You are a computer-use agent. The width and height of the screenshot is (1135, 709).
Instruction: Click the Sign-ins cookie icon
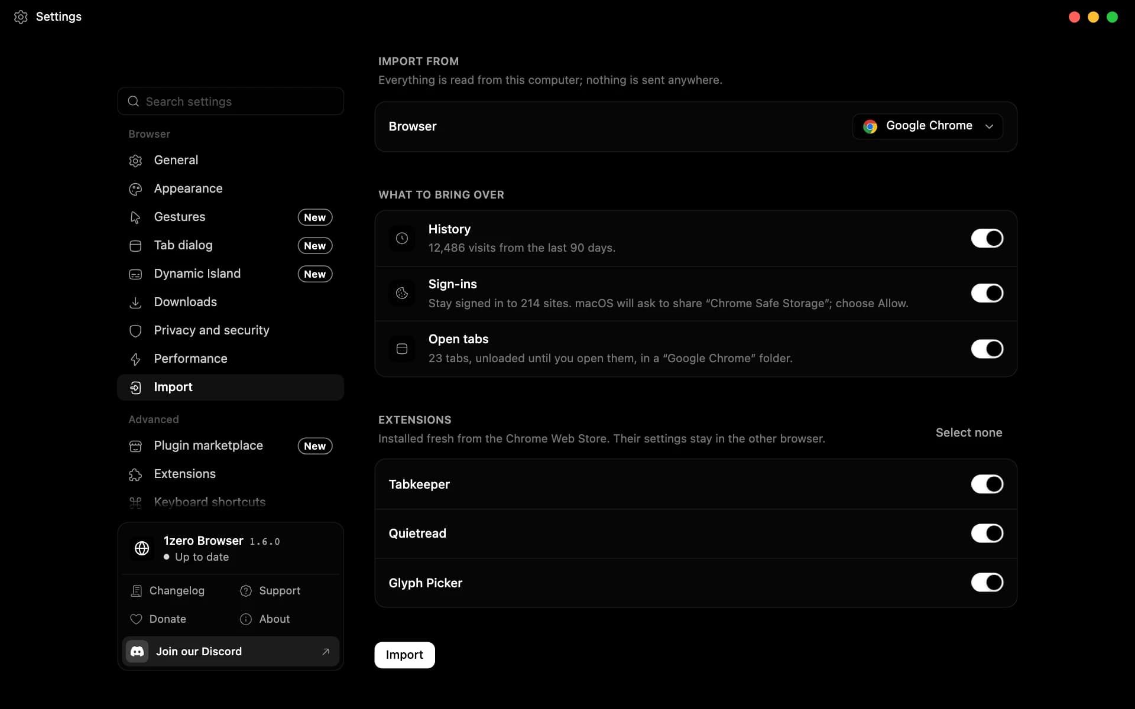(x=402, y=293)
